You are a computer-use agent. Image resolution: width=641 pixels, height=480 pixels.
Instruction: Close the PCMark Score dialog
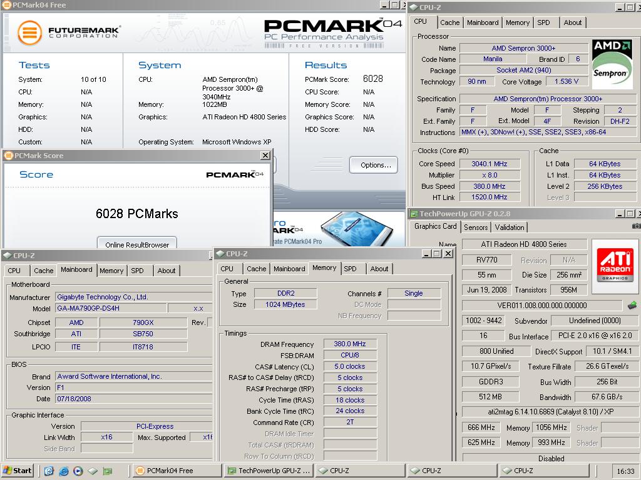[265, 156]
